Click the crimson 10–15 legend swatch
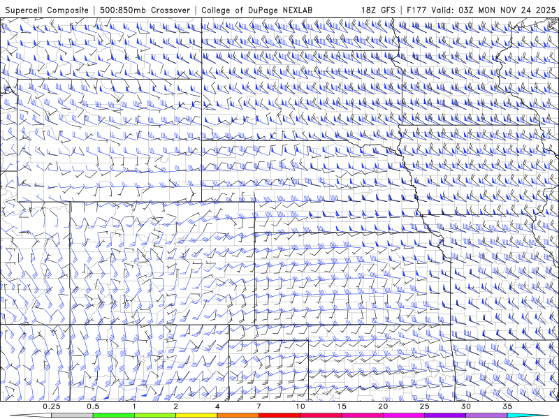The width and height of the screenshot is (559, 419). [321, 416]
